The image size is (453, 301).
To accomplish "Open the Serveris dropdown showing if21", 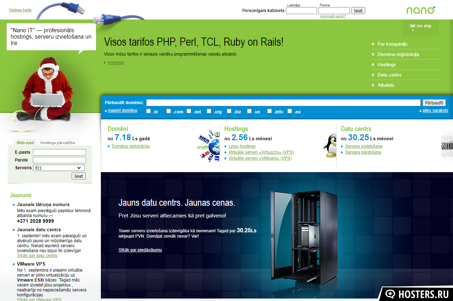I will pos(59,168).
